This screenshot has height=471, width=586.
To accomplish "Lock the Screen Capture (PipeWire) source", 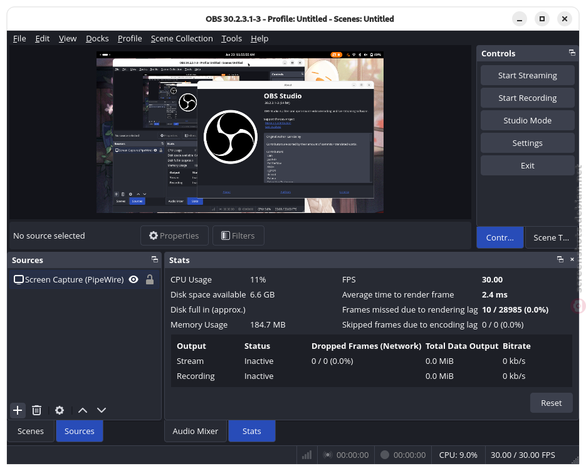I will [x=150, y=279].
